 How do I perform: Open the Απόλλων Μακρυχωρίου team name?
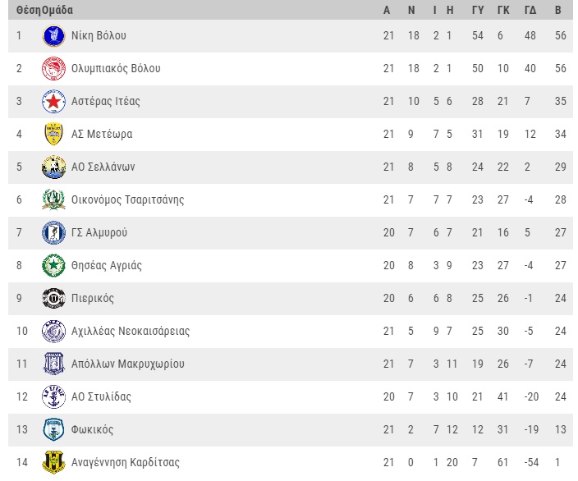point(128,364)
